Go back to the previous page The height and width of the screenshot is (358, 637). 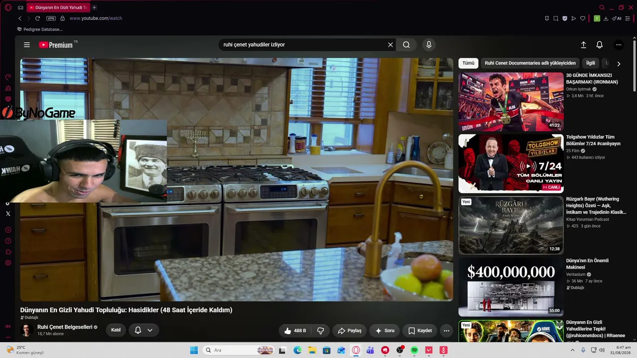pos(20,18)
